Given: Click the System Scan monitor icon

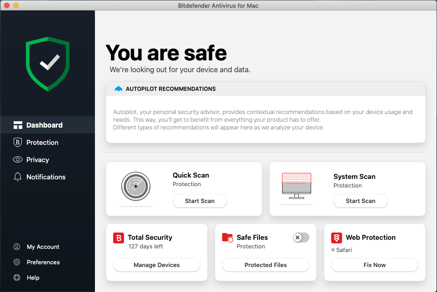Looking at the screenshot, I should [297, 185].
